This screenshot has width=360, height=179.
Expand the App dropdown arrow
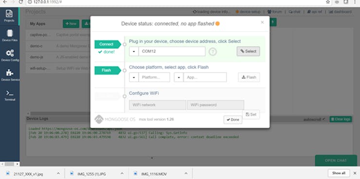179,77
